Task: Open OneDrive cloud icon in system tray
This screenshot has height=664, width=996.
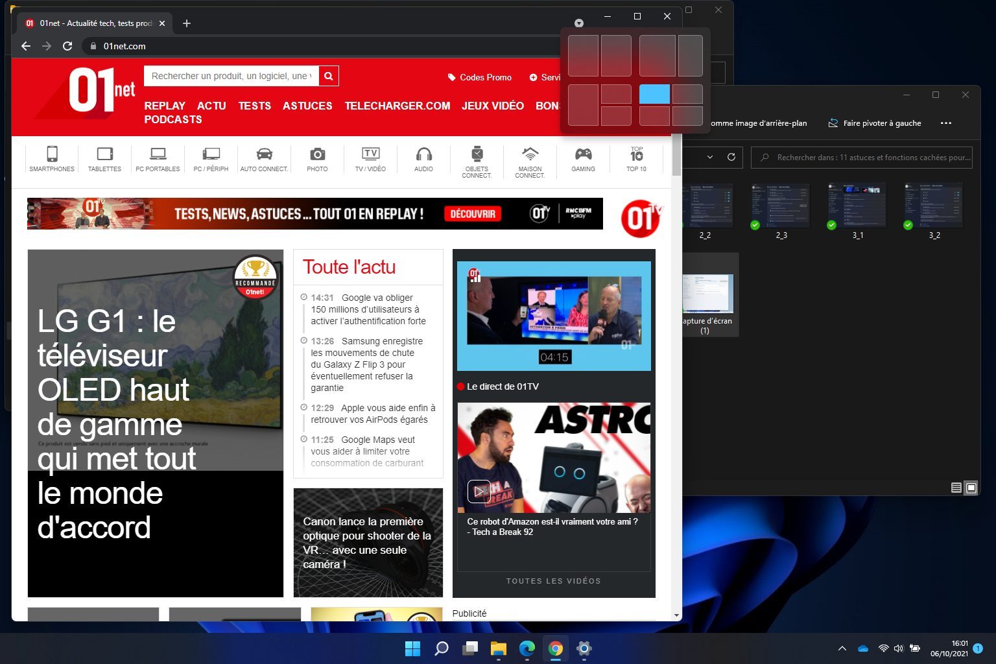Action: (x=862, y=648)
